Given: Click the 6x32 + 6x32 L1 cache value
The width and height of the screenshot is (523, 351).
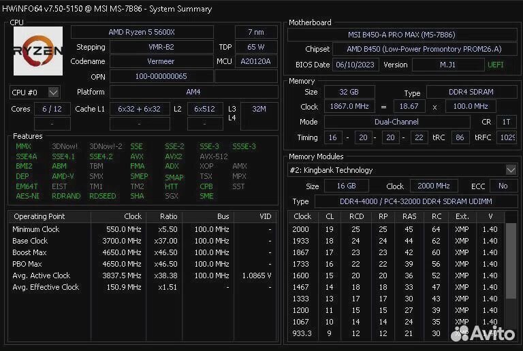Looking at the screenshot, I should click(x=140, y=109).
